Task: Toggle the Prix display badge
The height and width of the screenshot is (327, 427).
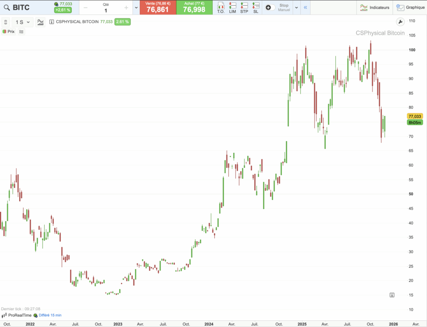Action: coord(9,31)
